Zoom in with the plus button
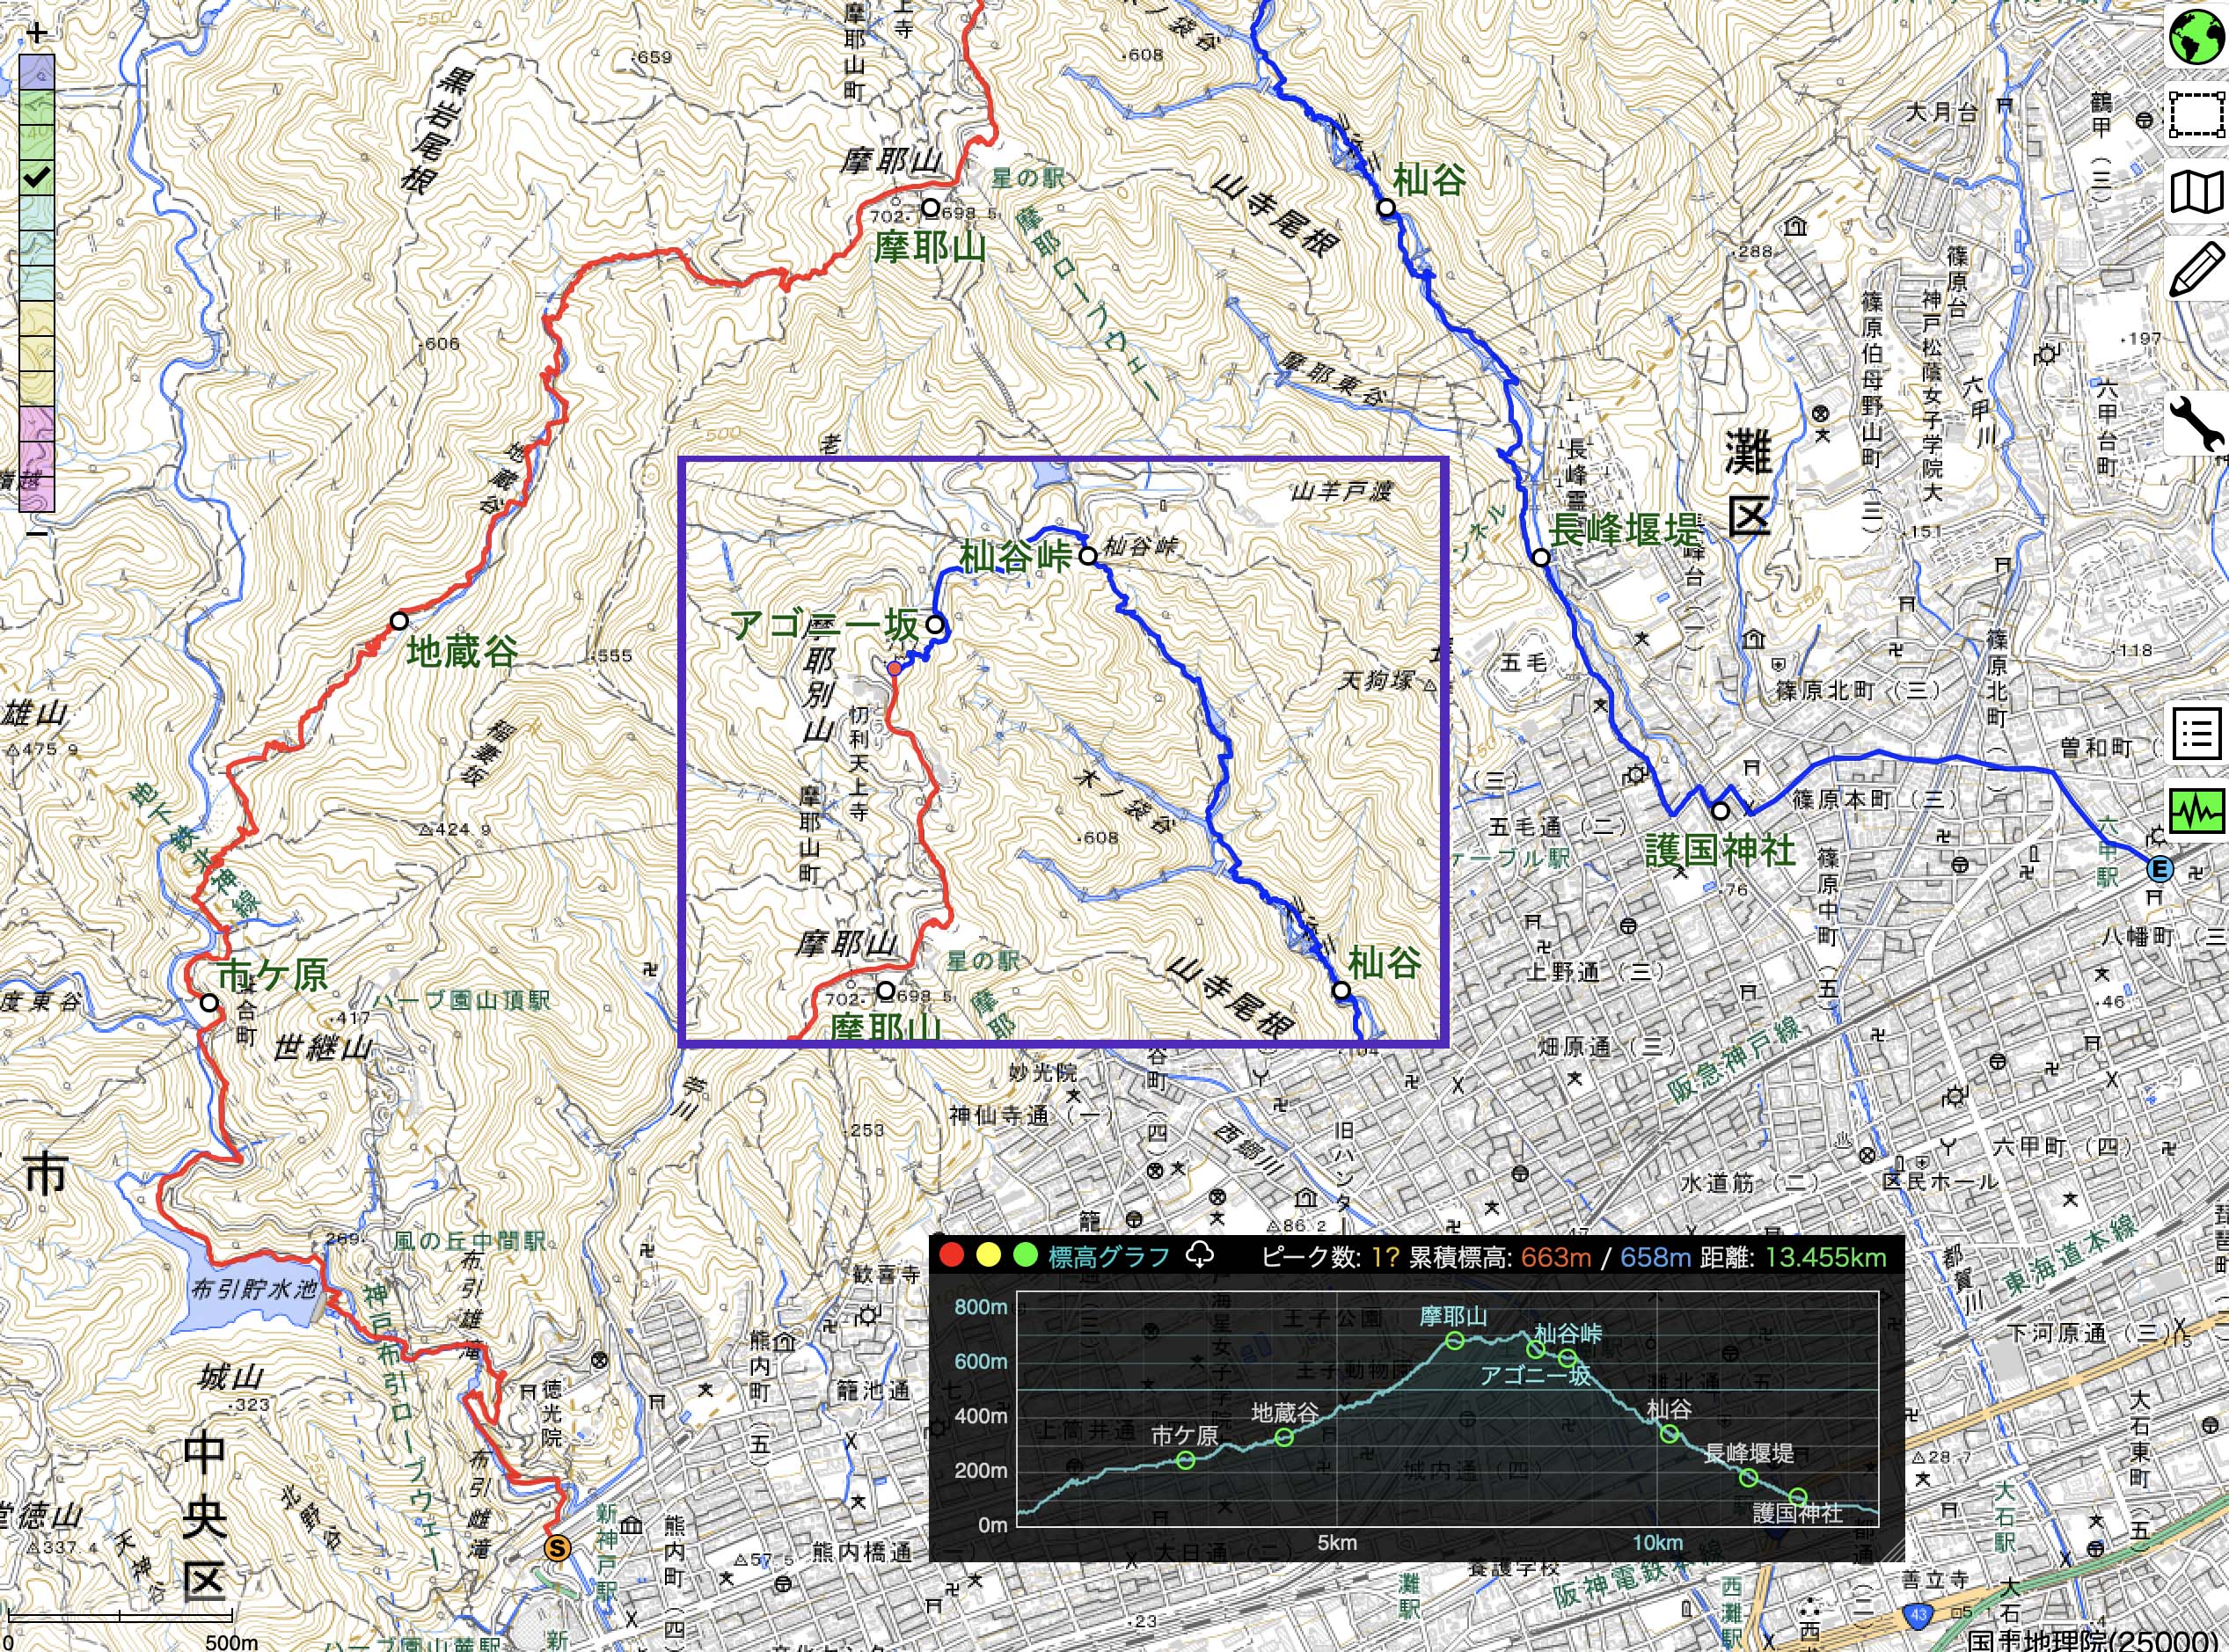This screenshot has width=2229, height=1652. coord(37,34)
